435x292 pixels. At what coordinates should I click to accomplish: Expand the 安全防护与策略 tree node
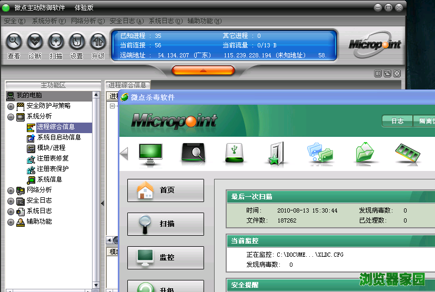point(11,106)
